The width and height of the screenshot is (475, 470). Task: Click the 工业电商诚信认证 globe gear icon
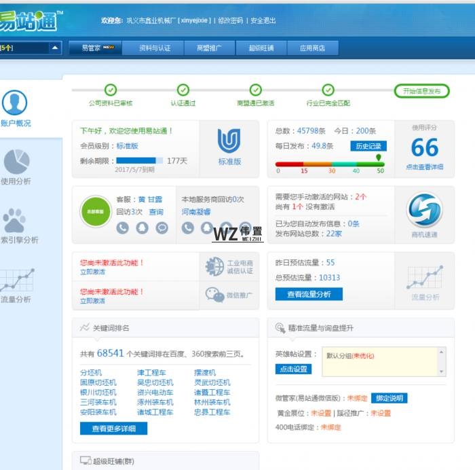tap(214, 266)
